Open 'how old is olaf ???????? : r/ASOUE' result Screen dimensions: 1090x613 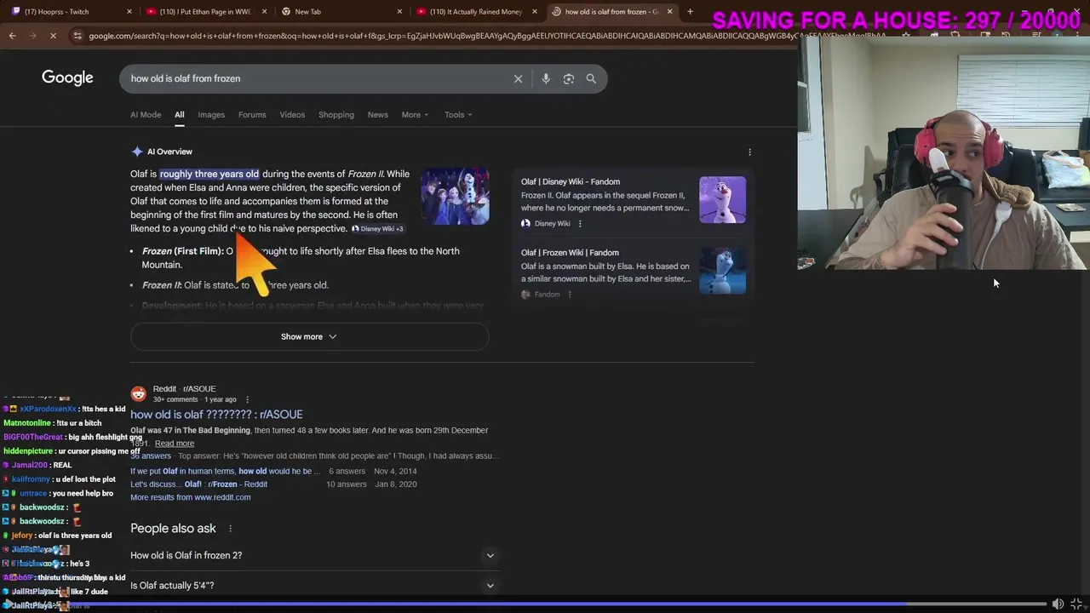pos(216,415)
